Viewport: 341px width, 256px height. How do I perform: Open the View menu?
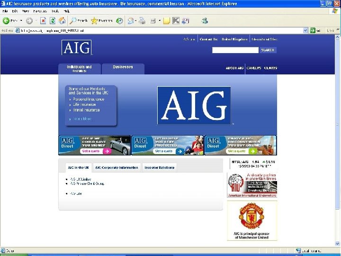click(x=26, y=11)
